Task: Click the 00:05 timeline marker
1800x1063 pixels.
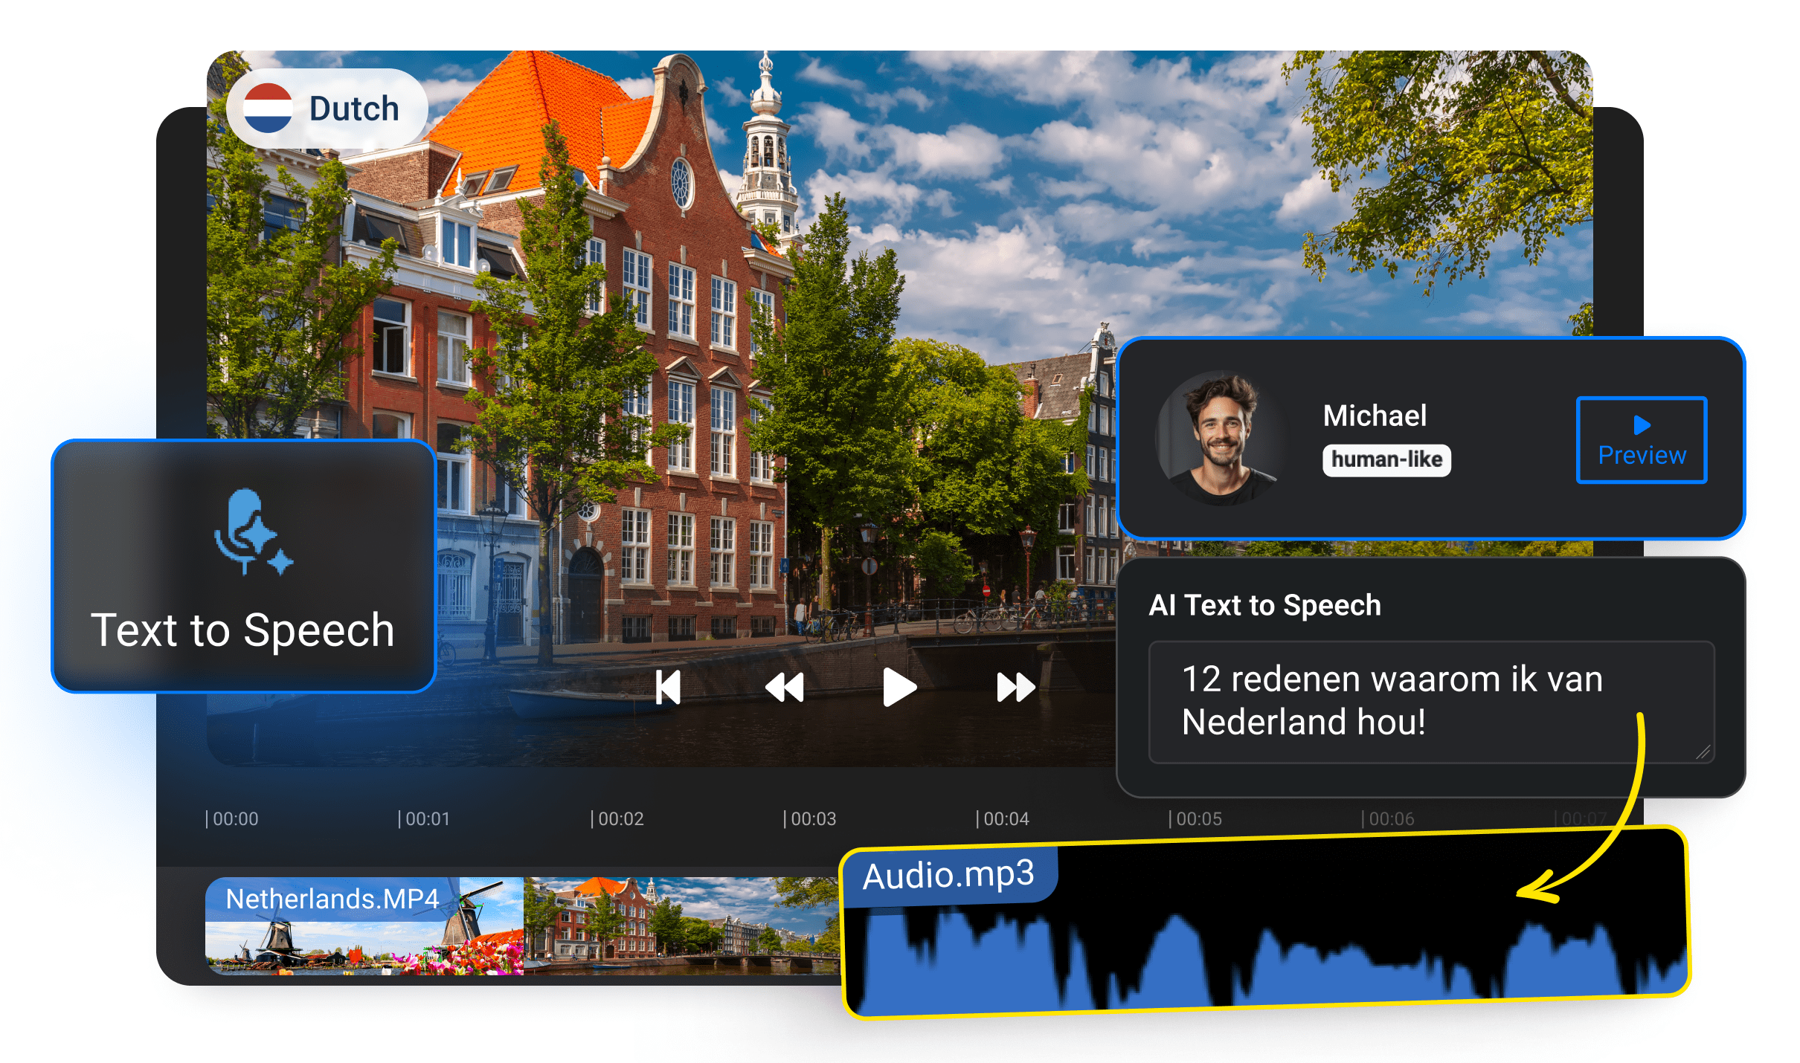Action: point(1199,818)
